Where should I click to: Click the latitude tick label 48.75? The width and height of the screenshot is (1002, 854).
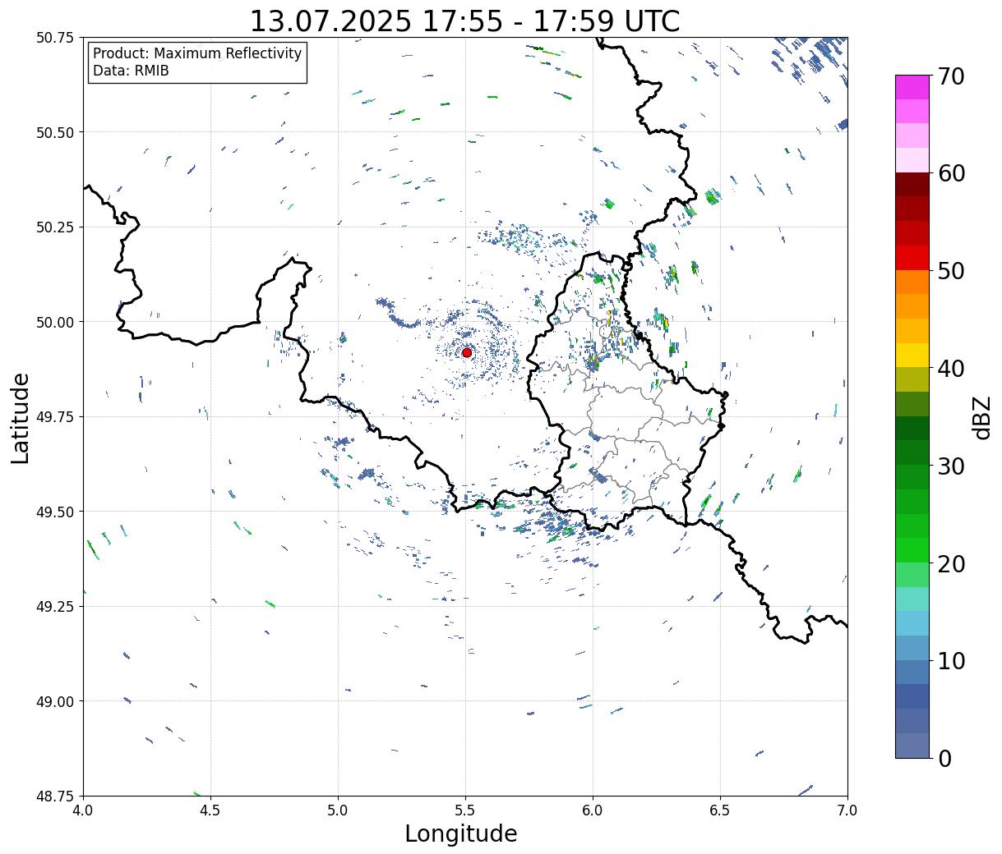55,797
